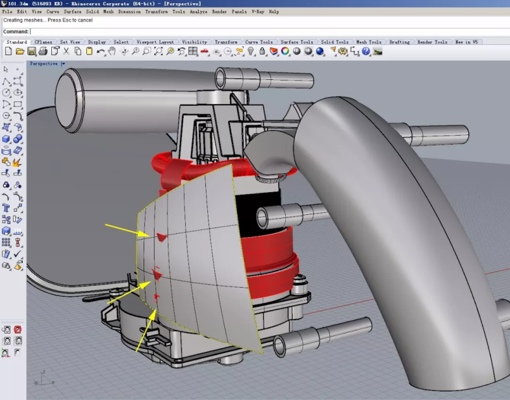Screen dimensions: 510x400
Task: Open the Visibility toolbar tab
Action: click(x=194, y=42)
